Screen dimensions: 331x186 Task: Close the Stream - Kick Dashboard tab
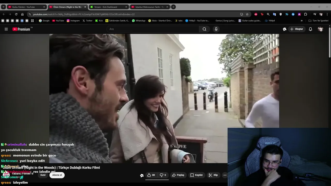coord(126,7)
